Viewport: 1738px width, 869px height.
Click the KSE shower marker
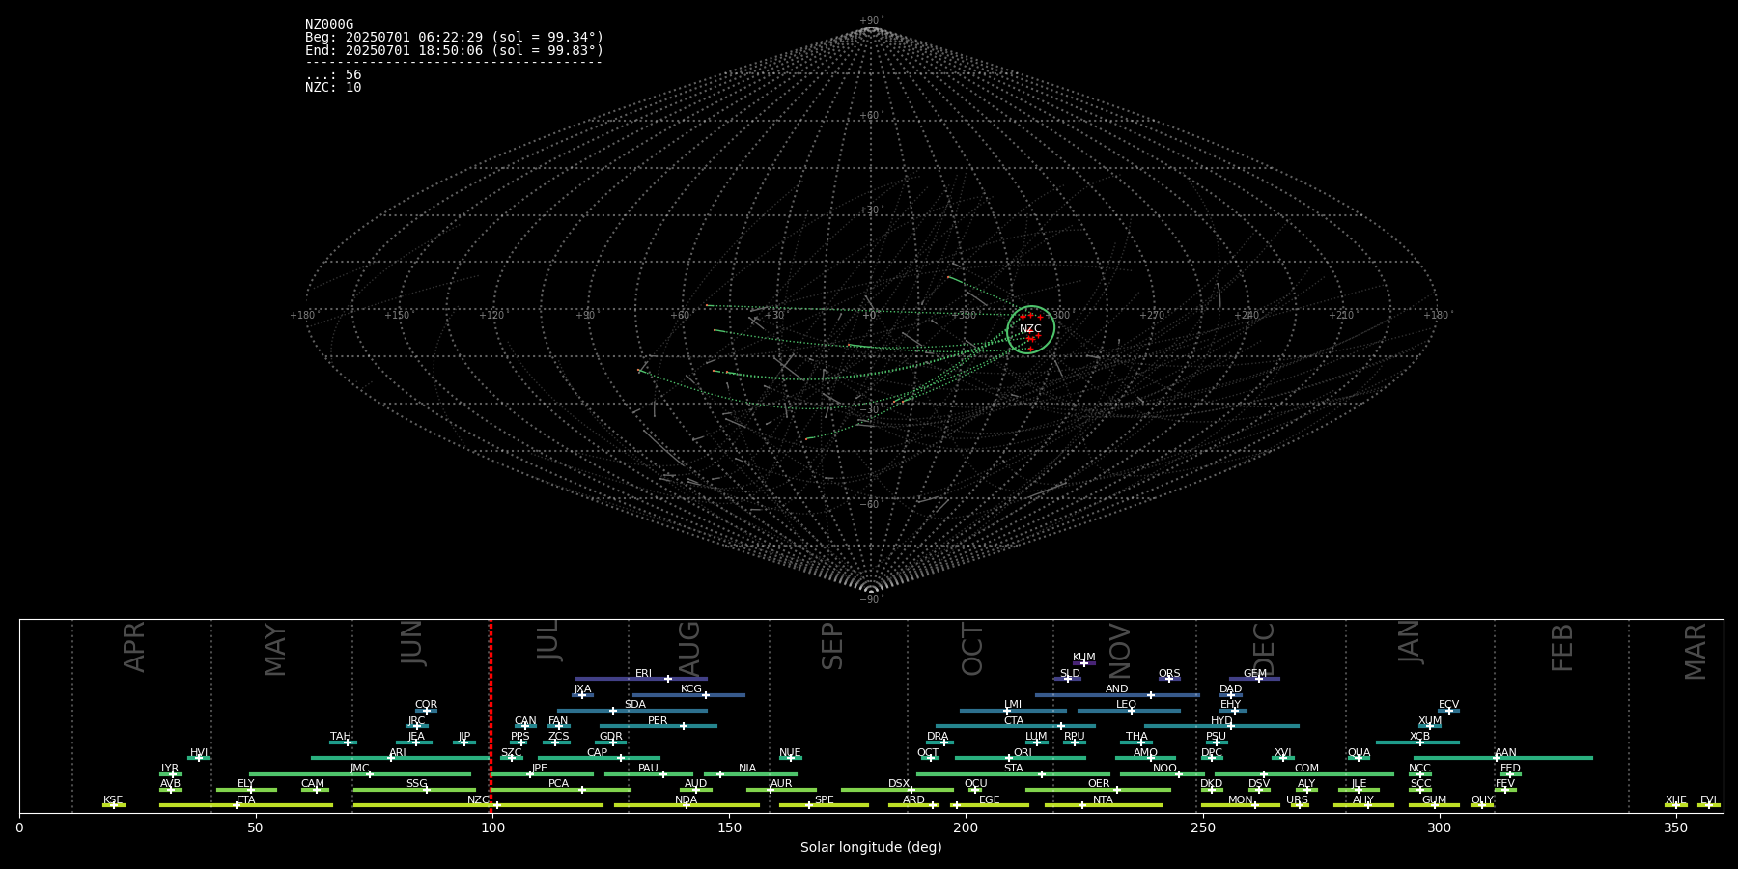tap(113, 805)
